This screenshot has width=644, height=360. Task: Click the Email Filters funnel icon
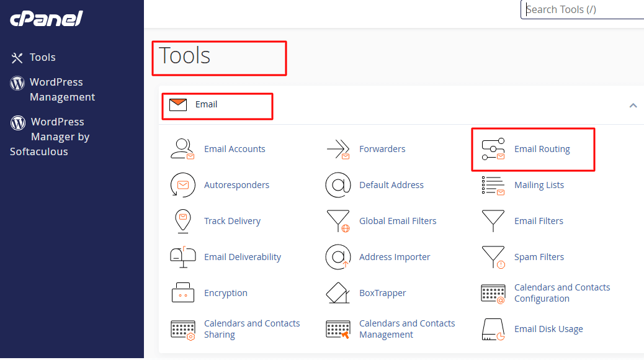coord(493,221)
